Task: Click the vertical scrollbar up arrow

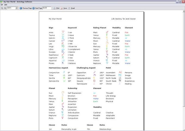Action: [x=184, y=11]
